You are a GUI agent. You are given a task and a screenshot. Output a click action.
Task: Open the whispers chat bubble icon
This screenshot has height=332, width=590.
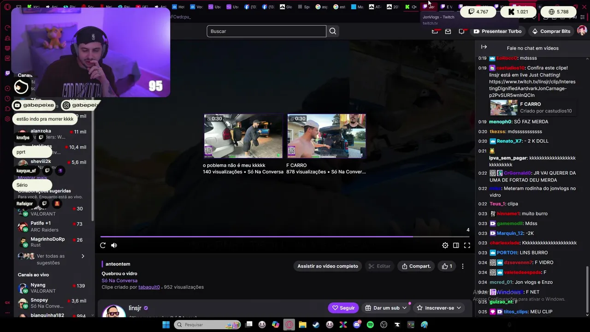pyautogui.click(x=461, y=31)
